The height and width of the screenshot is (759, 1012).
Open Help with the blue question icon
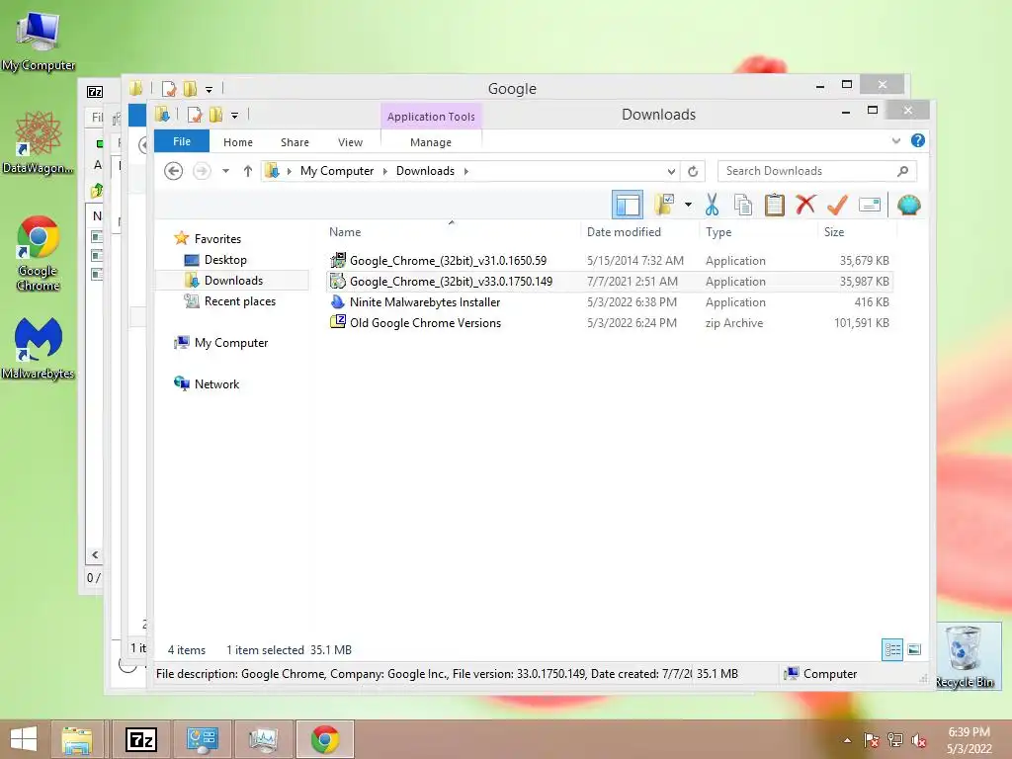pyautogui.click(x=918, y=140)
